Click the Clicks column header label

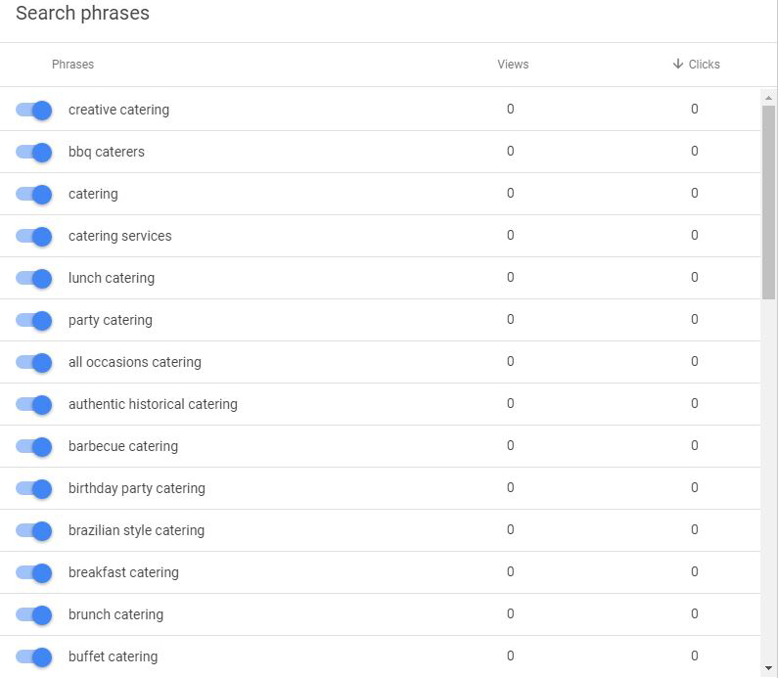(x=704, y=65)
